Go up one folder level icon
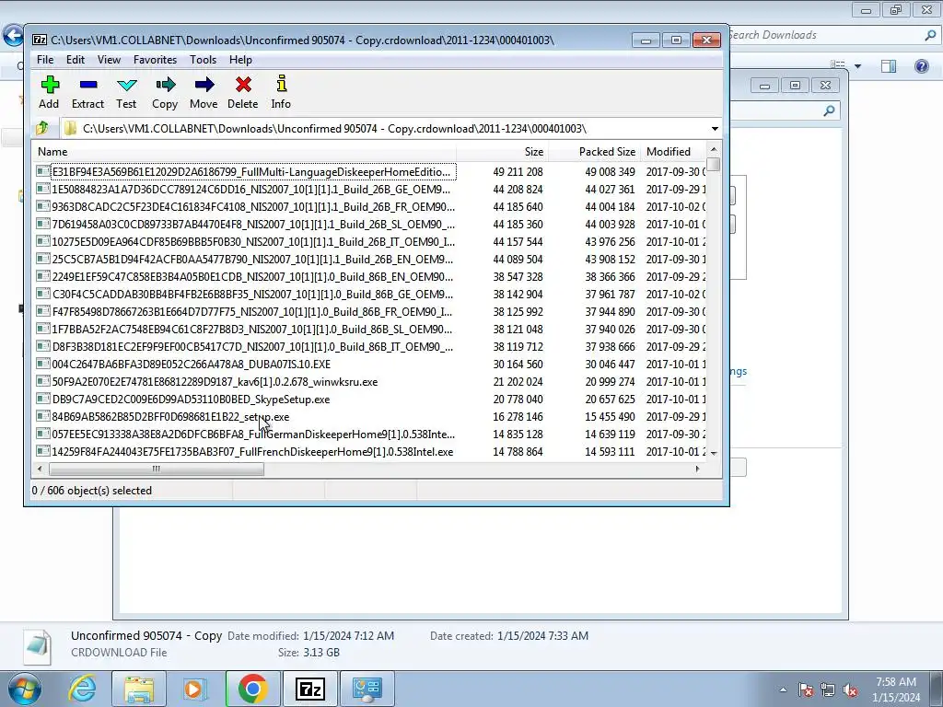The height and width of the screenshot is (707, 943). click(x=42, y=128)
